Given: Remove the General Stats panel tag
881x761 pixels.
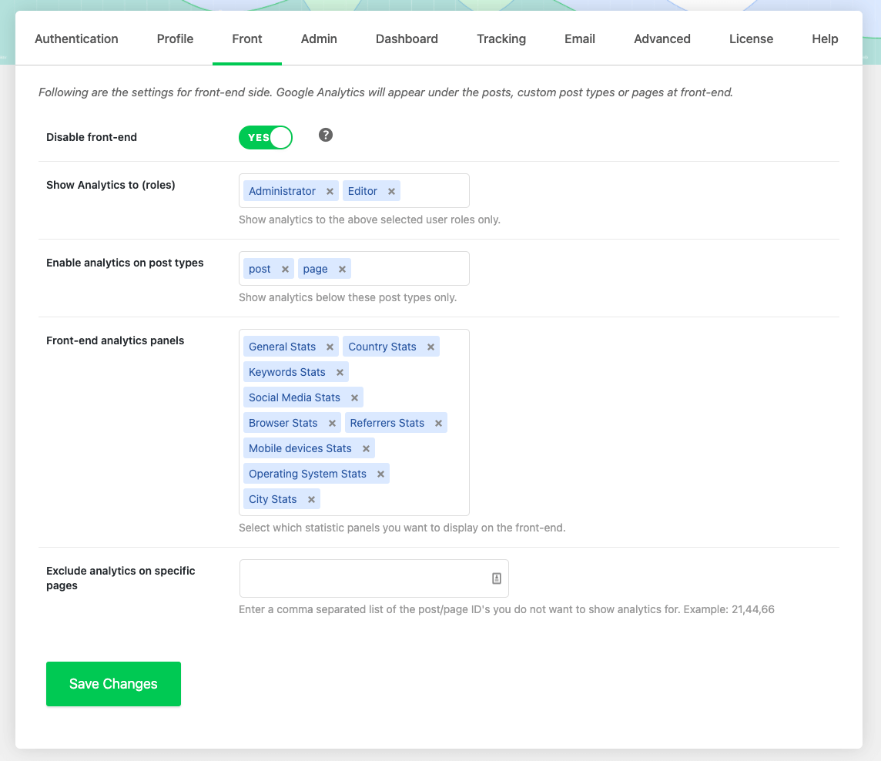Looking at the screenshot, I should pyautogui.click(x=330, y=347).
